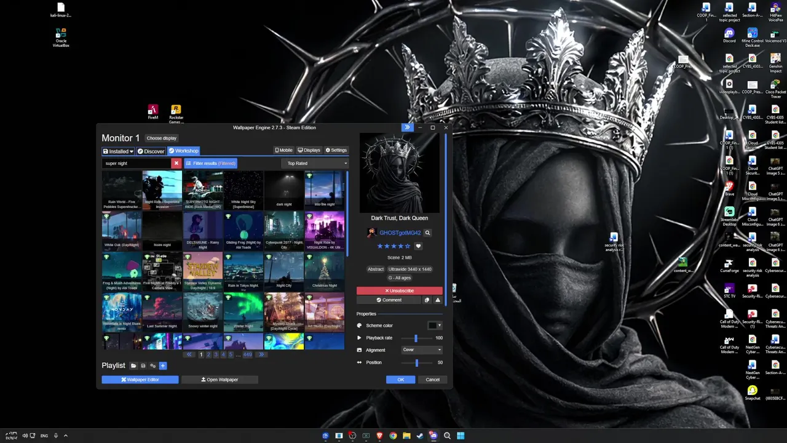Click the Ultrawide 3440 x 1440 tag
The height and width of the screenshot is (443, 787).
pos(410,269)
